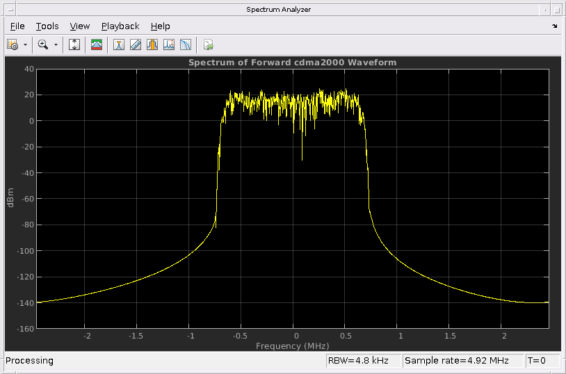Click the -0.5 x-axis tick label
566x374 pixels.
coord(240,336)
